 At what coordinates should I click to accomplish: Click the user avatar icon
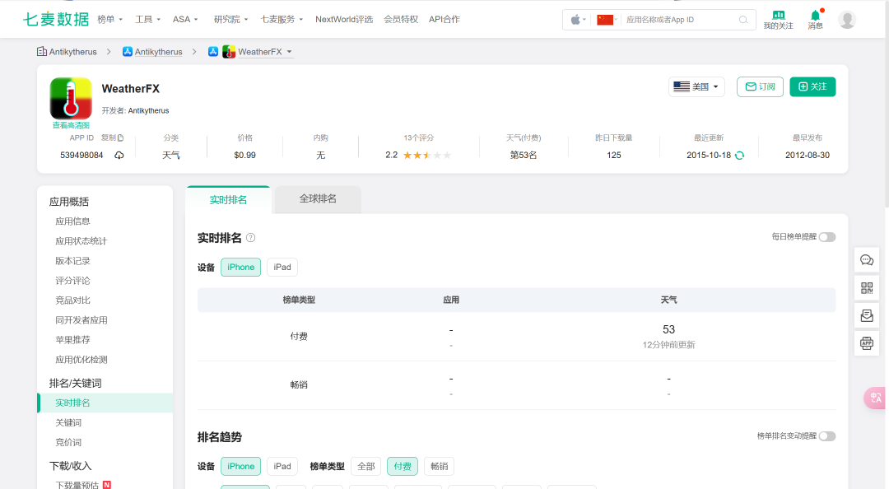pos(847,20)
